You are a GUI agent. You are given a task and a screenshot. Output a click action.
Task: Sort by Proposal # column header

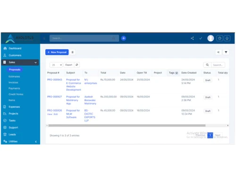pyautogui.click(x=53, y=73)
